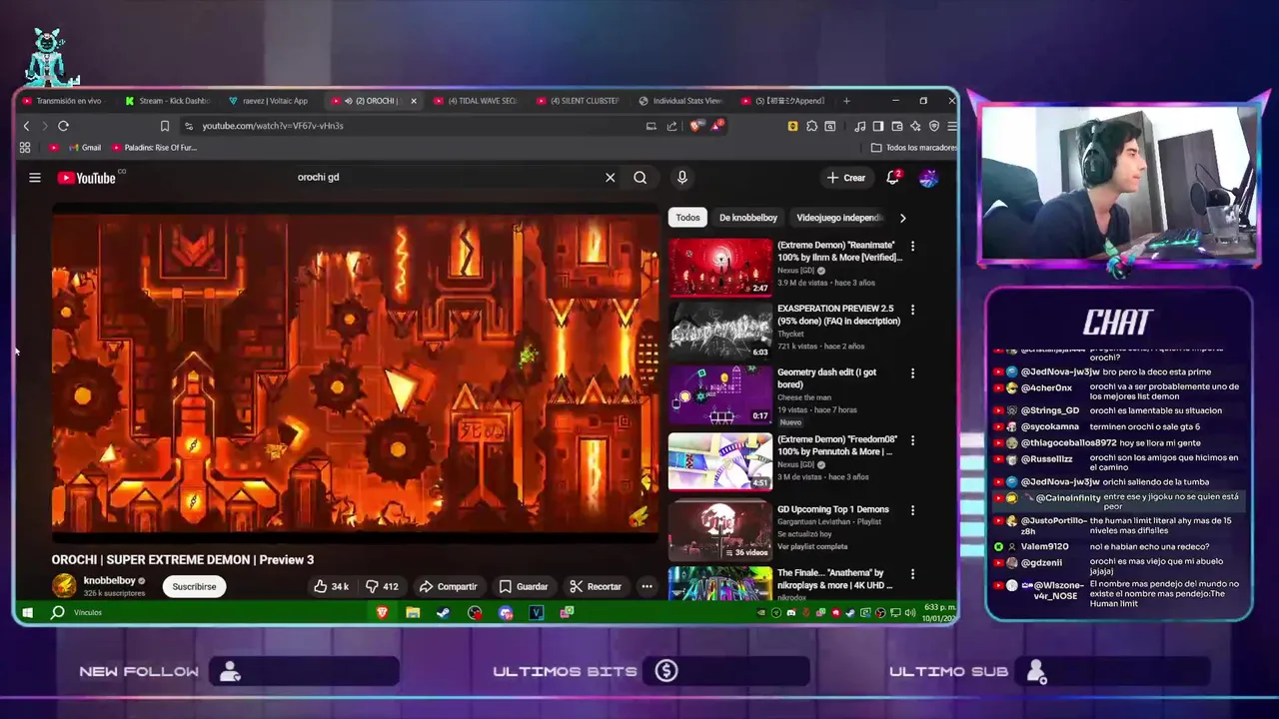
Task: Clear the 'orochi gd' search text
Action: point(610,178)
